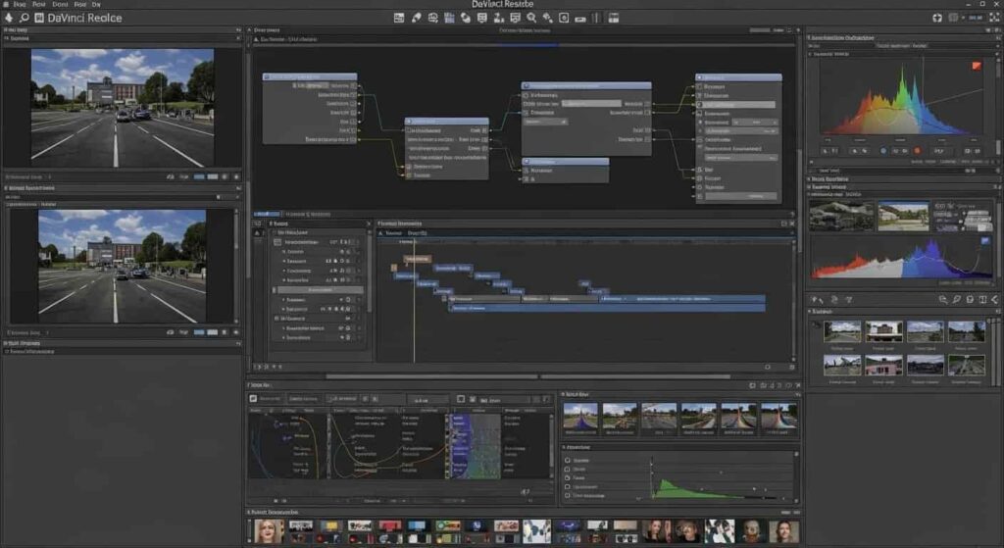Screen dimensions: 1004x548
Task: Select the first woman's face thumbnail in bottom strip
Action: pos(269,531)
